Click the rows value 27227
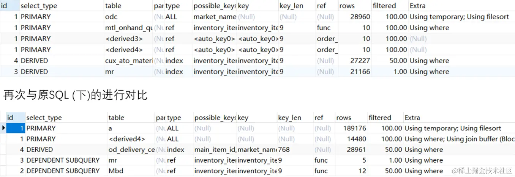Screen dimensions: 515x177 tap(360, 61)
